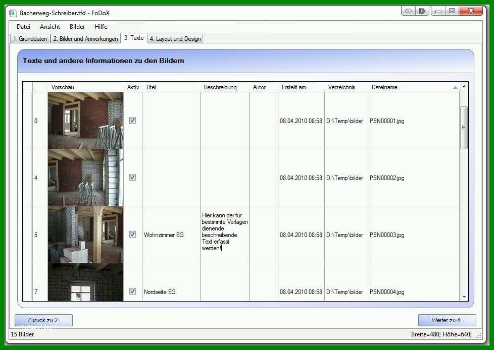
Task: Click filename PSN00003.jpg
Action: (387, 235)
